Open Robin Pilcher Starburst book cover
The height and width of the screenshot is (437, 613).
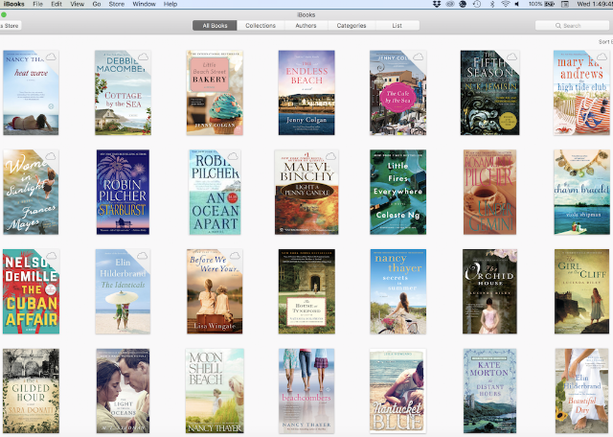coord(123,192)
